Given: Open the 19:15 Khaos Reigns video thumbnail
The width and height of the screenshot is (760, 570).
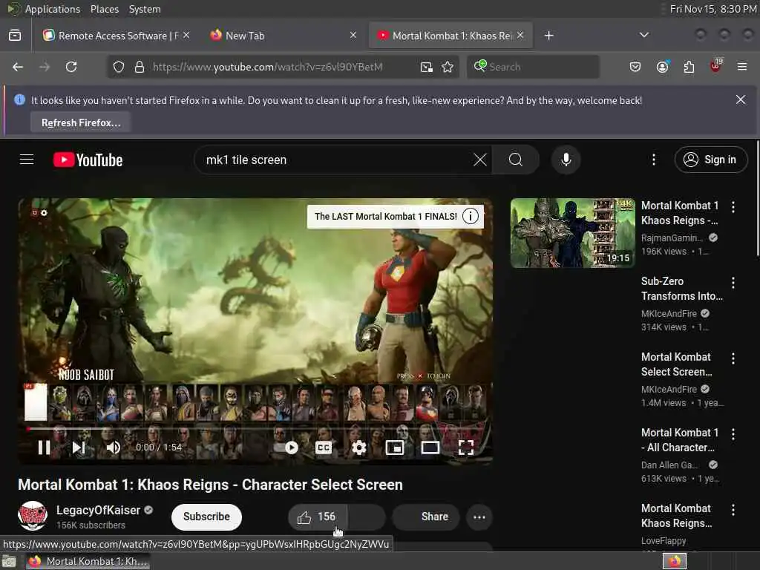Looking at the screenshot, I should (x=572, y=232).
